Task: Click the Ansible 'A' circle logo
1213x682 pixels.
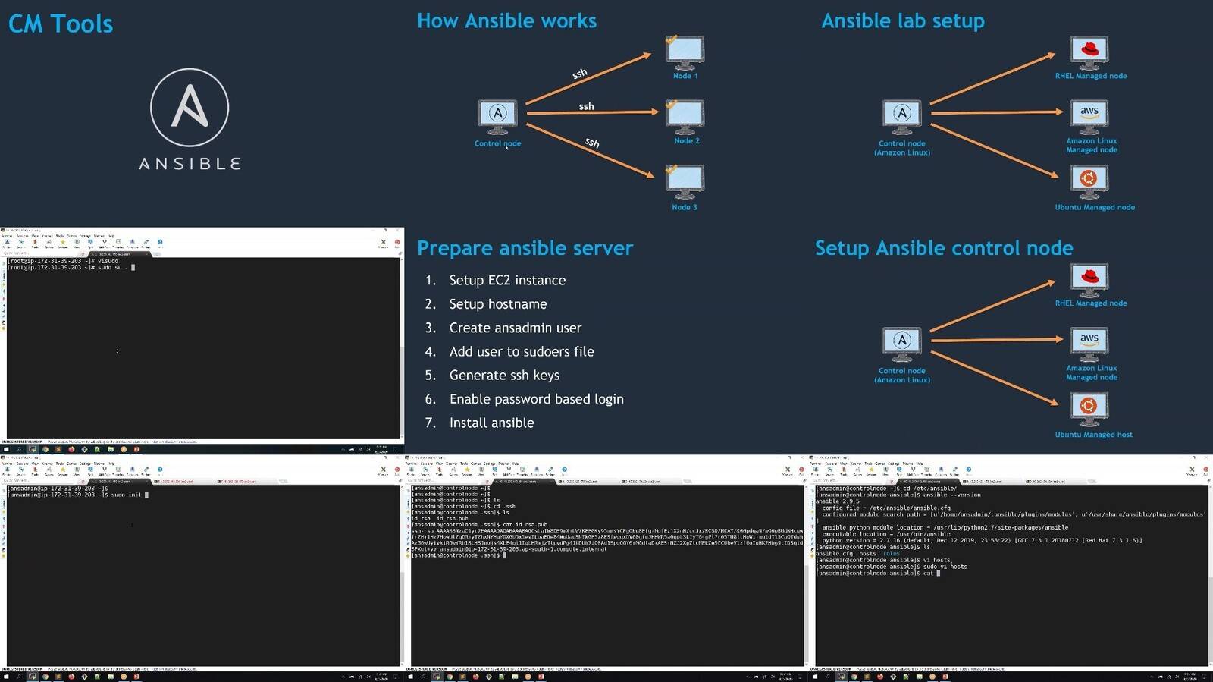Action: pyautogui.click(x=190, y=108)
